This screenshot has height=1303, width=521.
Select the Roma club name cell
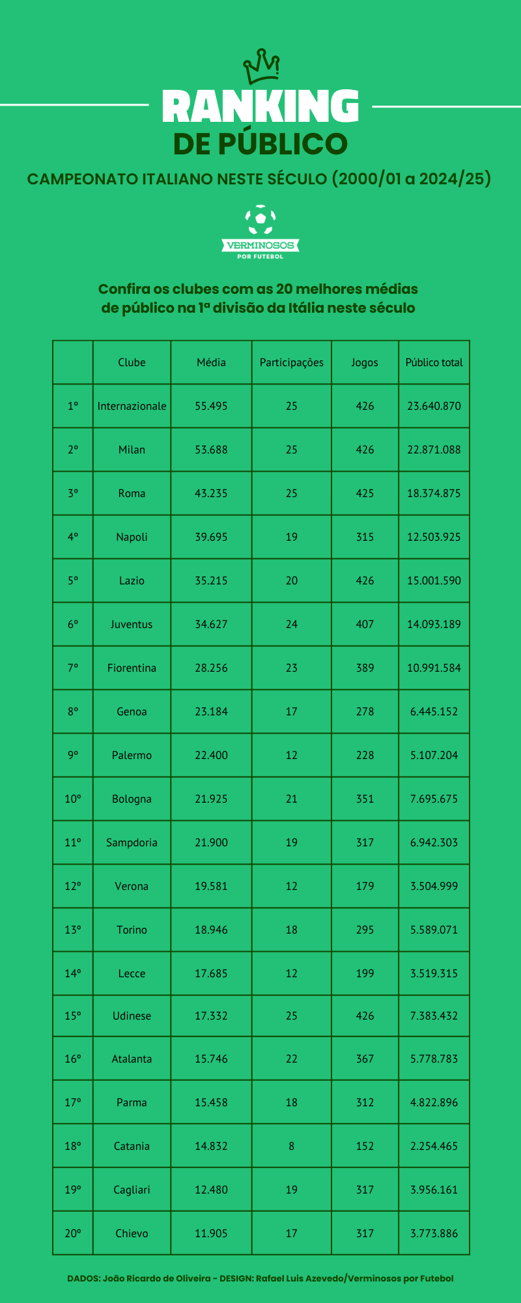(x=132, y=493)
